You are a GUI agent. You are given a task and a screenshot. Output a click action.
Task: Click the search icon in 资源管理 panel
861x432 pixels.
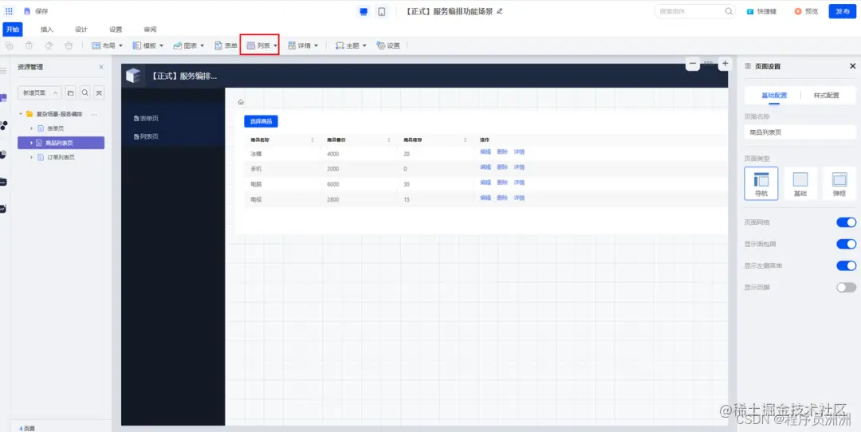[85, 92]
